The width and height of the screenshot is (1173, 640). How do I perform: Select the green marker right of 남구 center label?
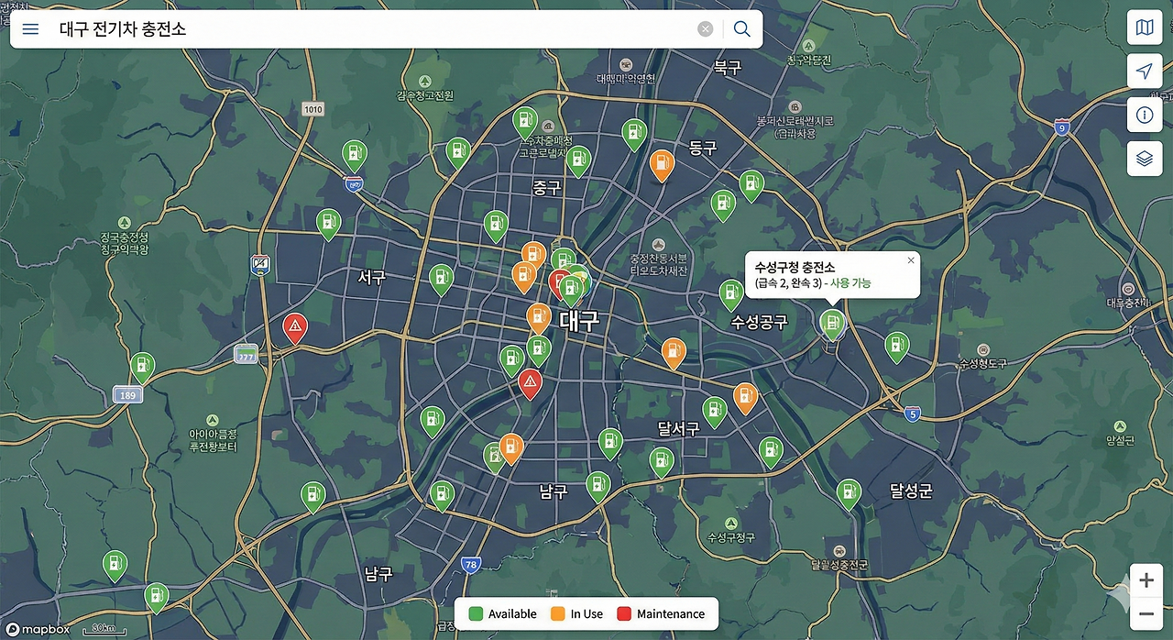point(597,486)
